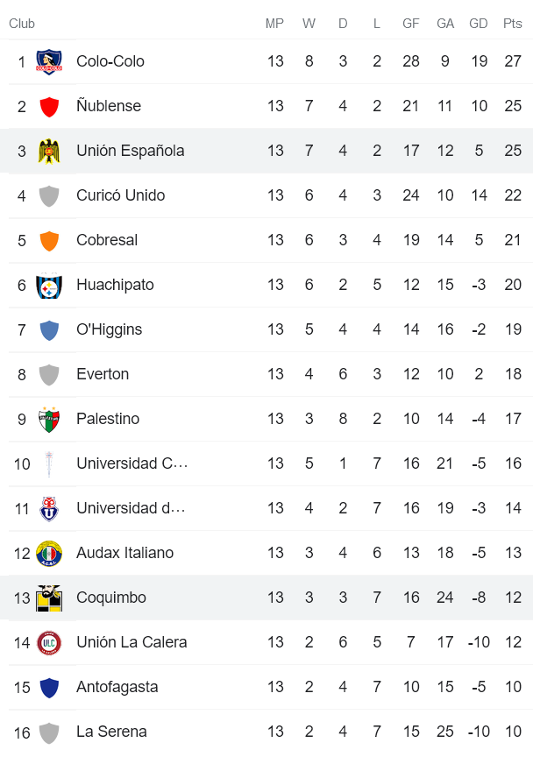Select the Unión Española crest
This screenshot has height=757, width=533.
click(50, 151)
